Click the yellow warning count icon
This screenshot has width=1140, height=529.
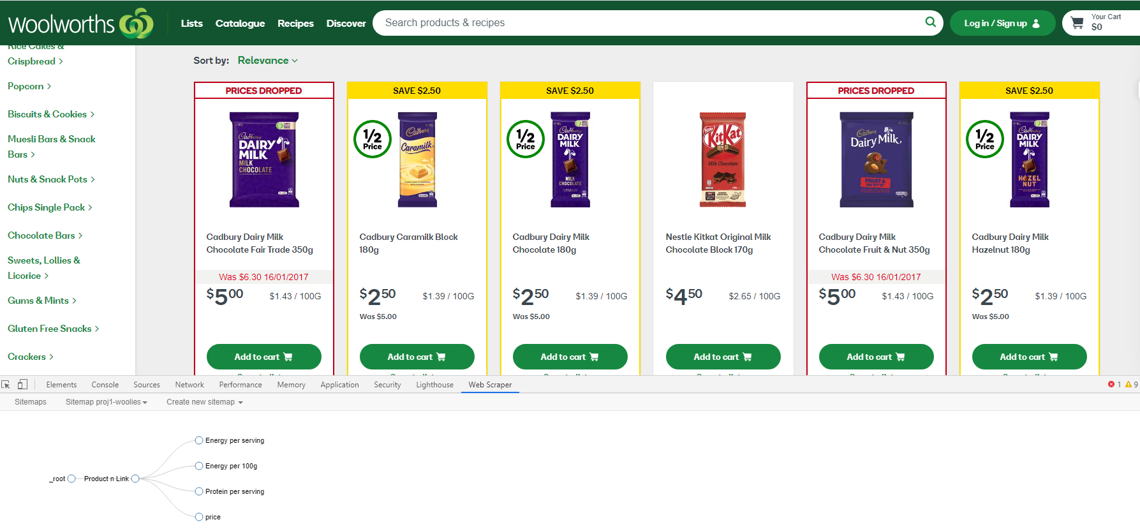[x=1128, y=385]
